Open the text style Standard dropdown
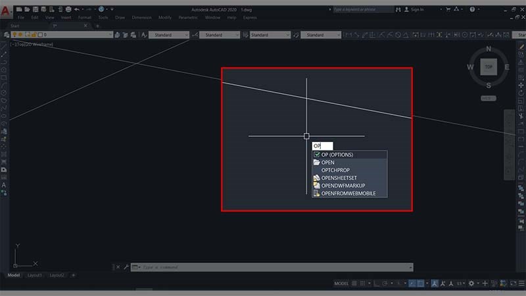The height and width of the screenshot is (296, 526). point(170,34)
